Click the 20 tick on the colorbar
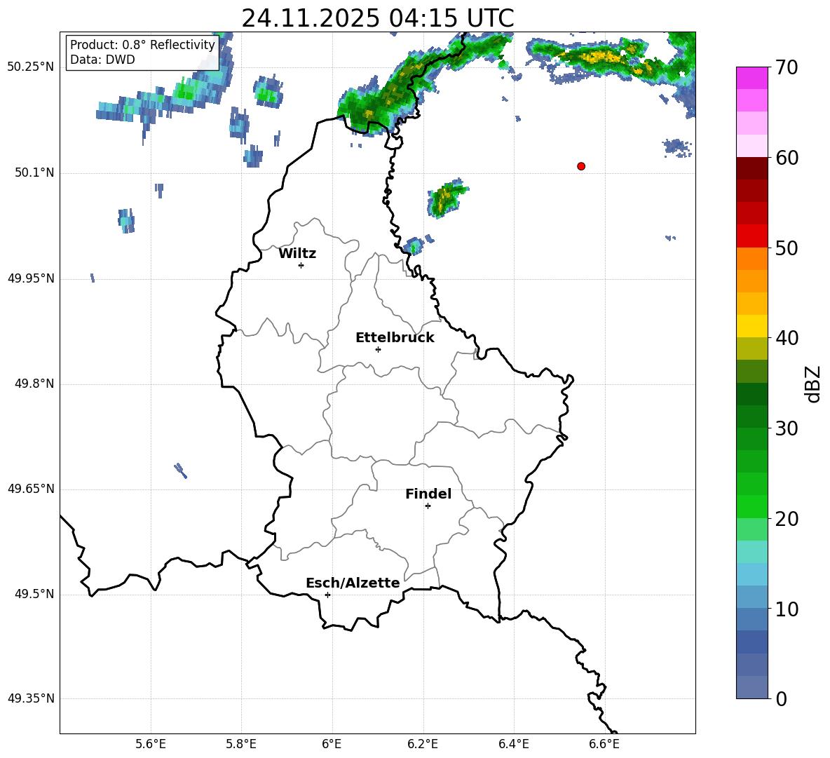Image resolution: width=830 pixels, height=758 pixels. point(787,519)
